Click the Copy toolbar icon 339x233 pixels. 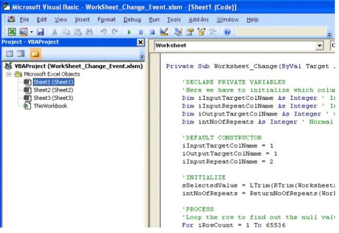(x=66, y=32)
